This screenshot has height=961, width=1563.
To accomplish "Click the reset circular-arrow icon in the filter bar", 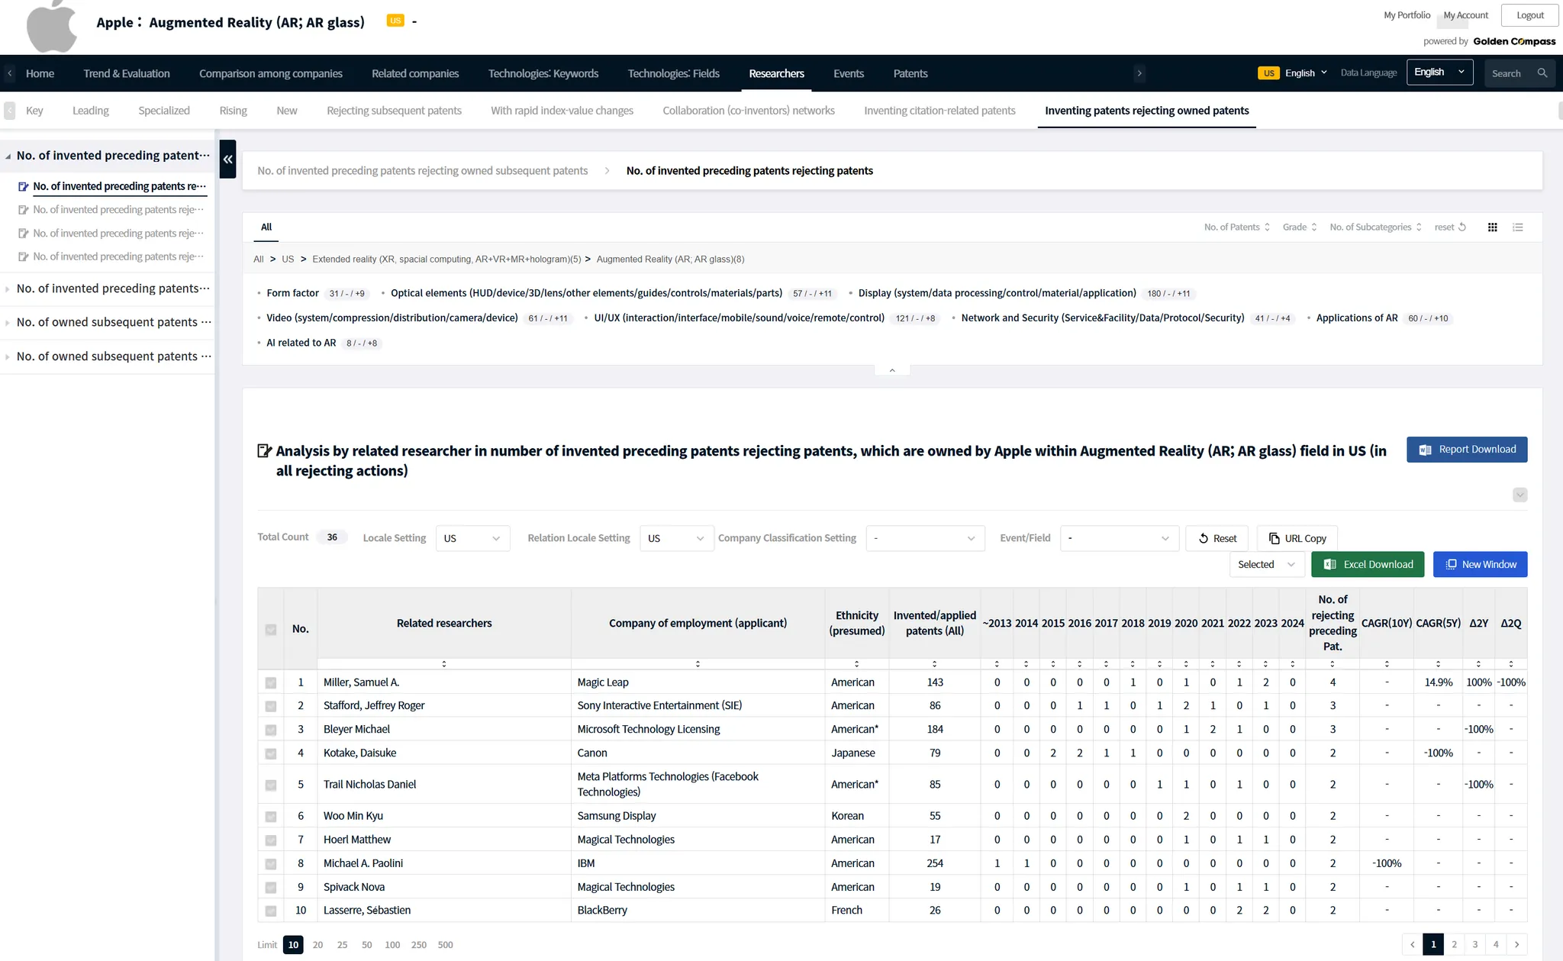I will (1461, 227).
